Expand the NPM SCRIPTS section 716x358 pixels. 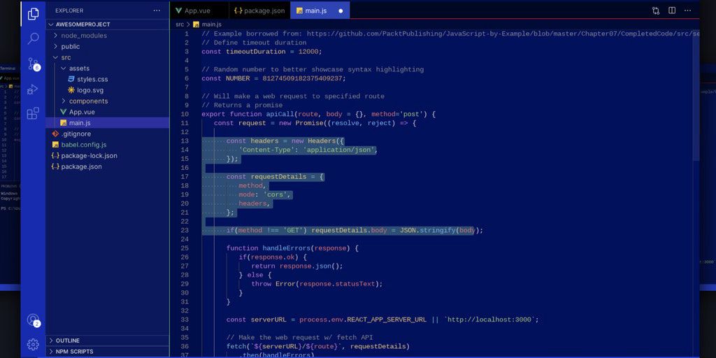(x=74, y=352)
